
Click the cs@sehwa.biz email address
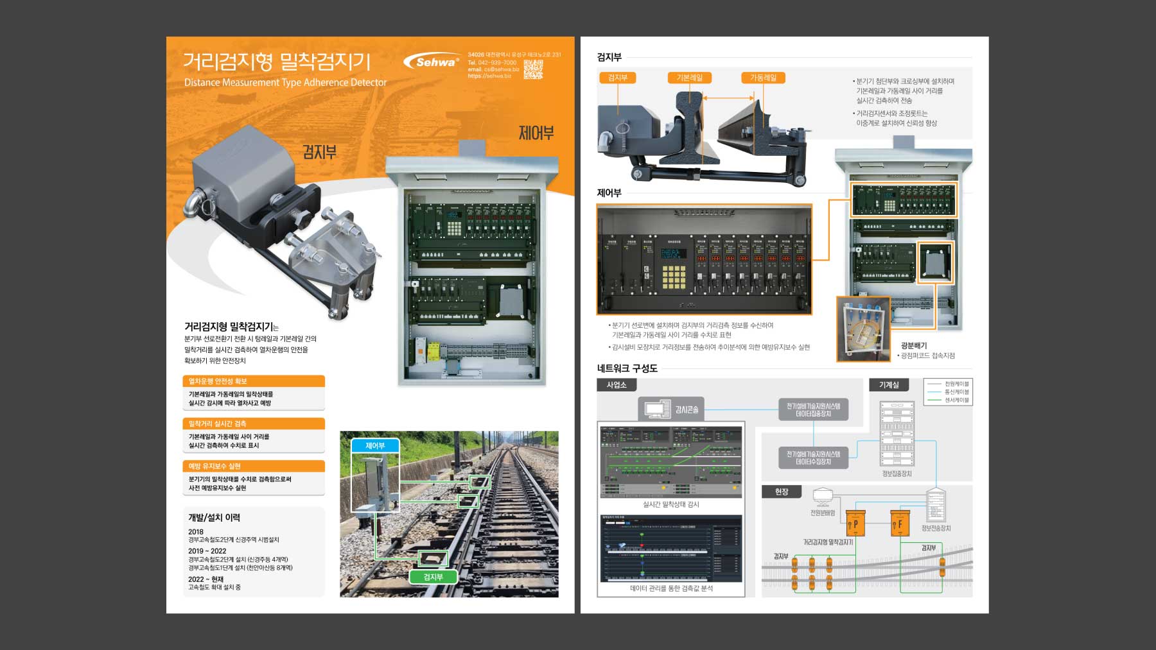[x=501, y=69]
